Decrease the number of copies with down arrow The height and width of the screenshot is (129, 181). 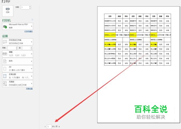point(30,8)
